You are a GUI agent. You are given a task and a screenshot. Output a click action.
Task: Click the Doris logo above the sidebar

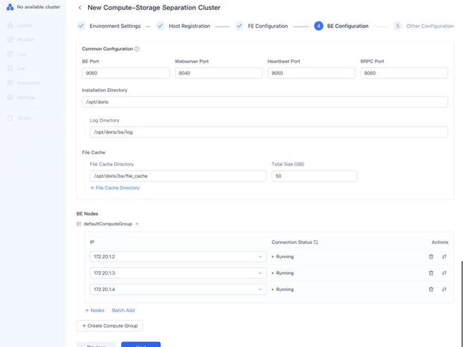point(10,7)
